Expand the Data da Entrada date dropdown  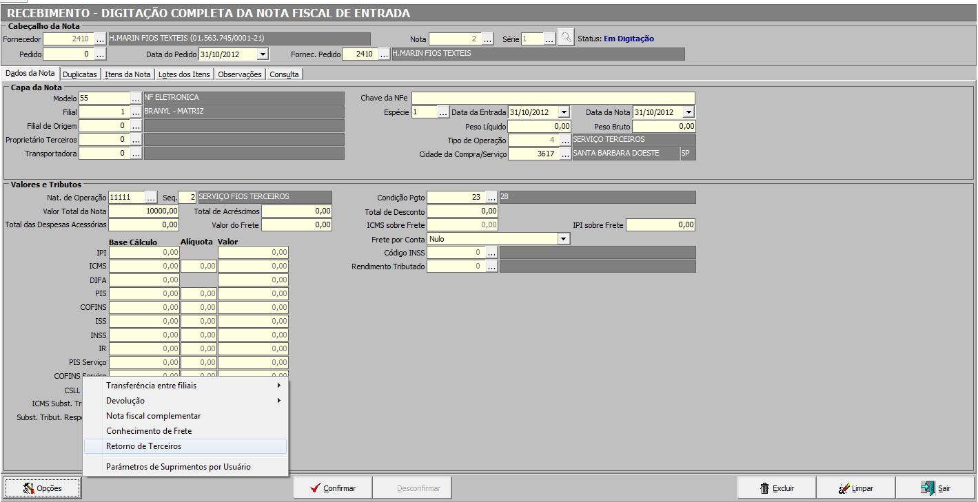pyautogui.click(x=564, y=112)
